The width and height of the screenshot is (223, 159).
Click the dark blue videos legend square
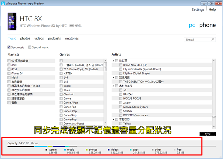pos(109,150)
